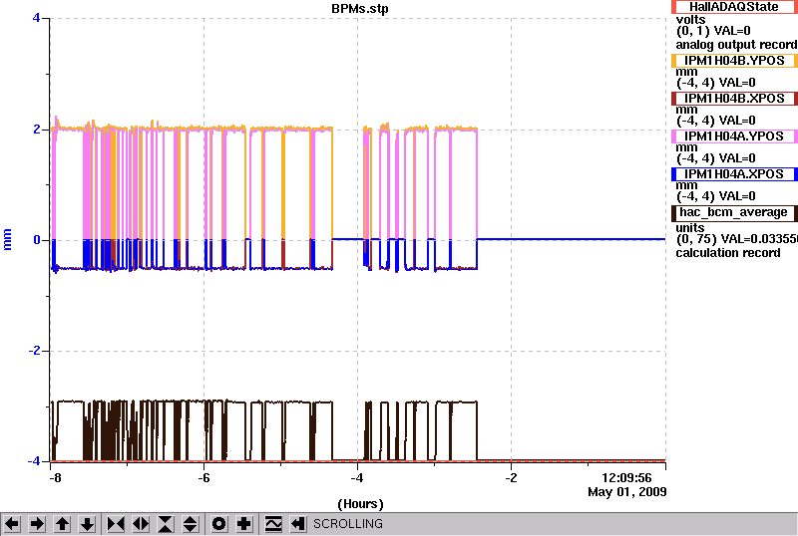The width and height of the screenshot is (798, 536).
Task: Select the HallADAQState curve legend entry
Action: pyautogui.click(x=734, y=7)
